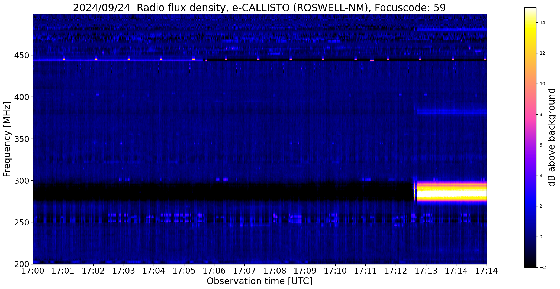Click the 400 frequency tick label
The width and height of the screenshot is (560, 289).
[x=21, y=97]
